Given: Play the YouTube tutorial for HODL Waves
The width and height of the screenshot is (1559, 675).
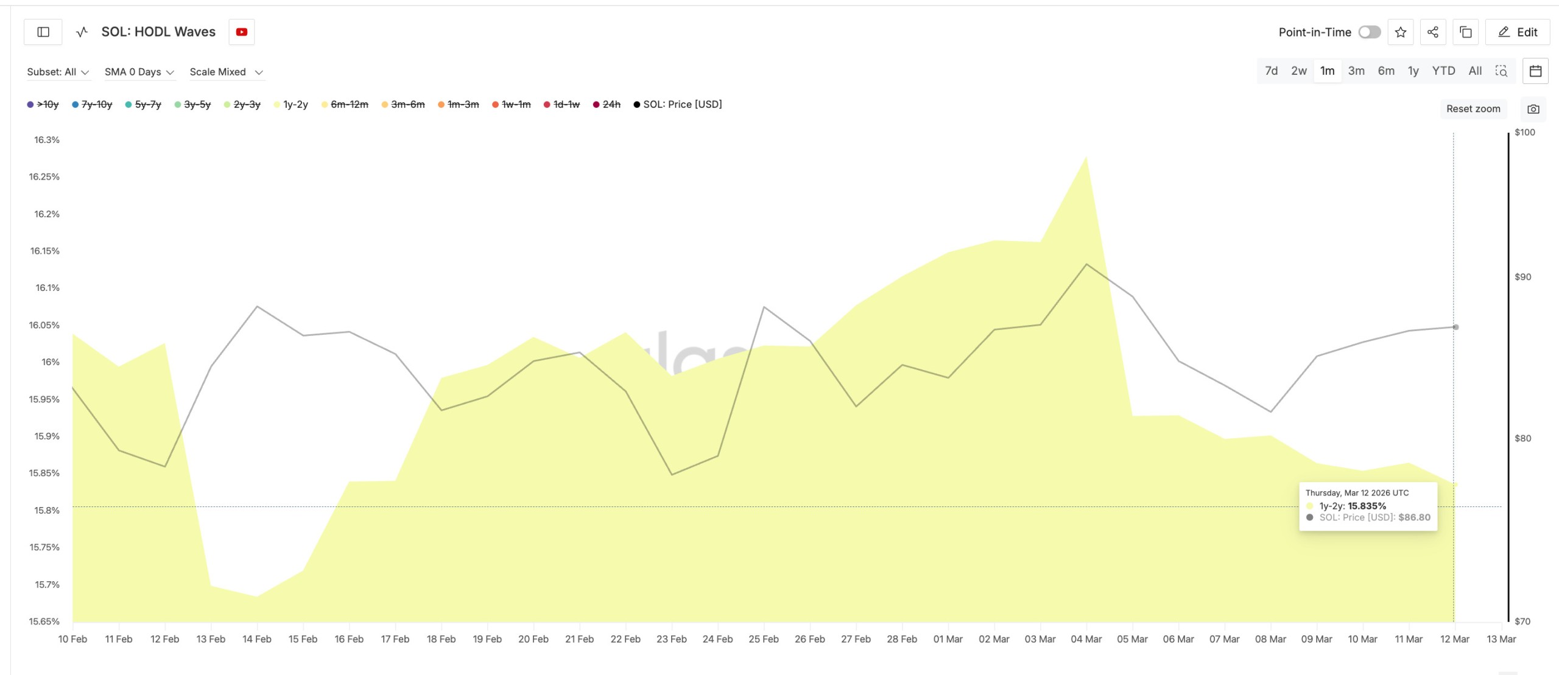Looking at the screenshot, I should pos(242,32).
